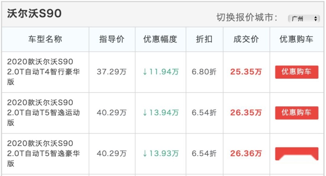Image resolution: width=326 pixels, height=176 pixels.
Task: Click the red button in T5智逸豪华版 row
Action: point(297,154)
